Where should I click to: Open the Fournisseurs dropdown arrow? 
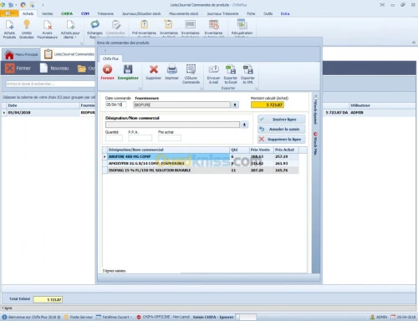pyautogui.click(x=235, y=104)
